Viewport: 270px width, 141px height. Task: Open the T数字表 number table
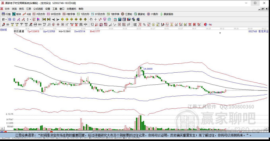(113, 14)
